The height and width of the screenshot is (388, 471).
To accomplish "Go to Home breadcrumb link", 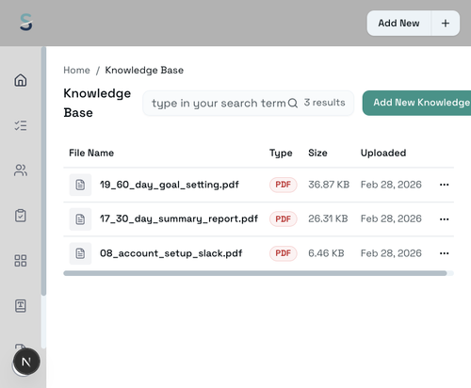I will tap(76, 70).
